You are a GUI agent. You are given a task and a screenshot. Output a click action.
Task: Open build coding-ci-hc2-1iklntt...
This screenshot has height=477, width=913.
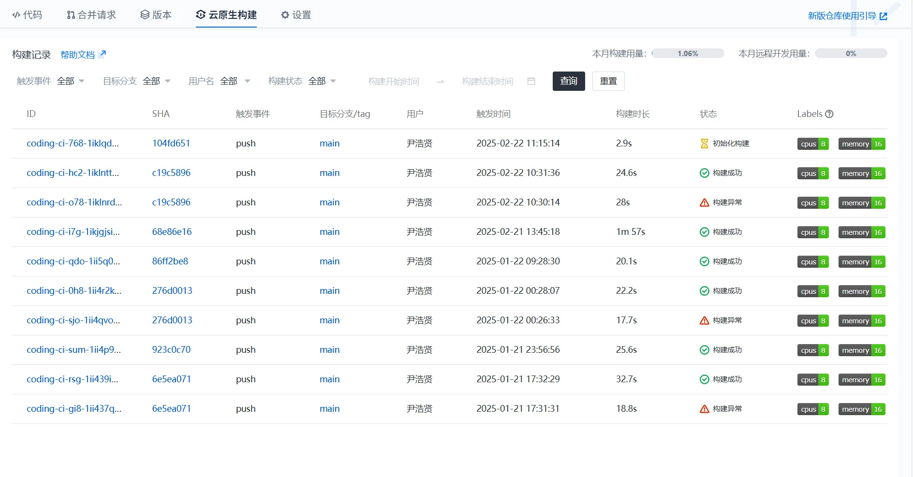coord(73,173)
